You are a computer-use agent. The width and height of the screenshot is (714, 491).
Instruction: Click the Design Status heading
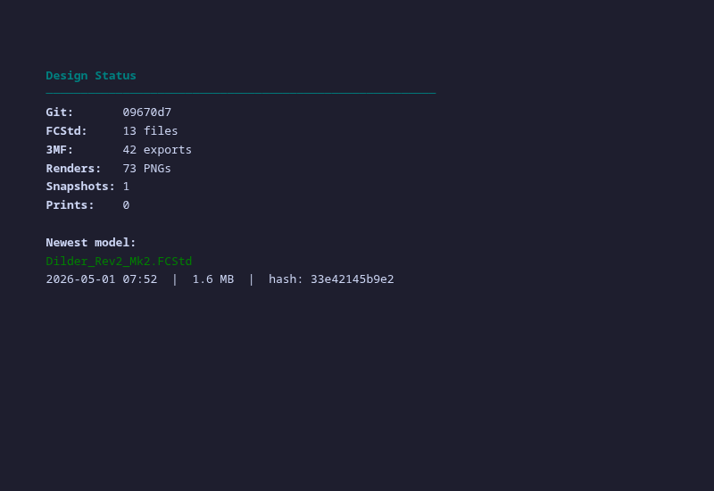(x=91, y=76)
